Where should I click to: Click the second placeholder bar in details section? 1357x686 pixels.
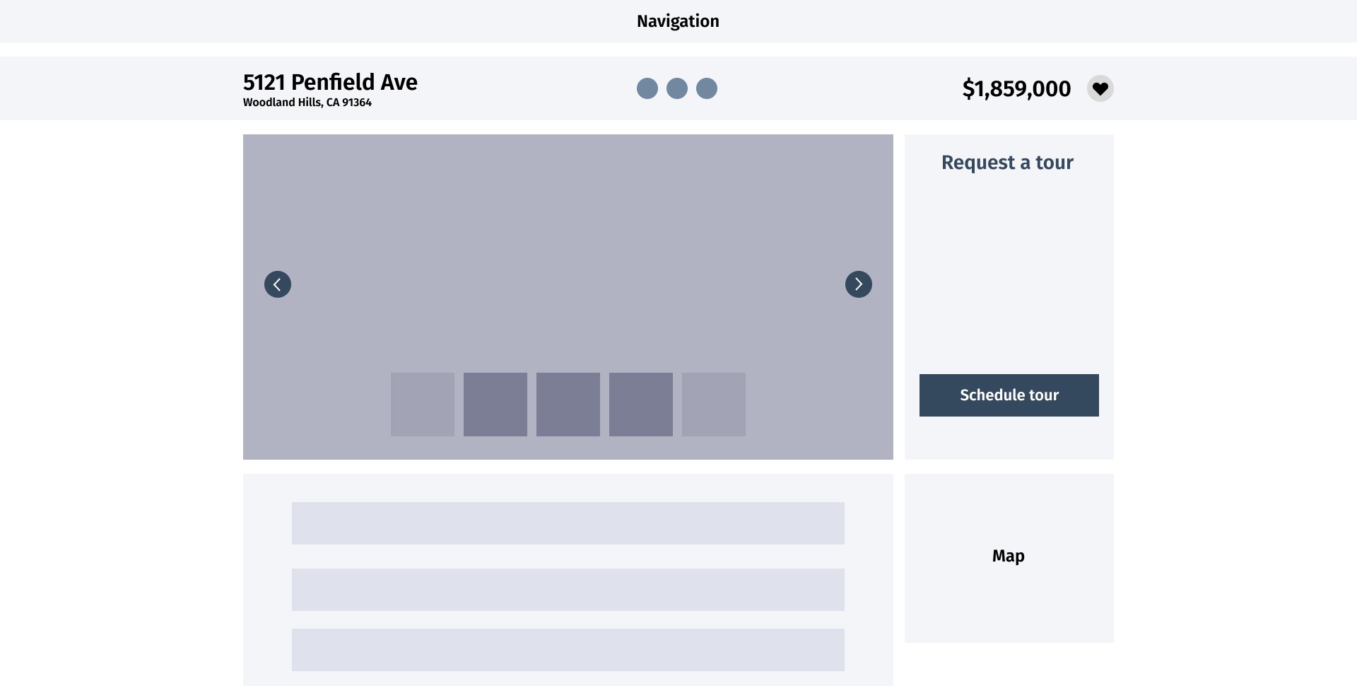(568, 590)
